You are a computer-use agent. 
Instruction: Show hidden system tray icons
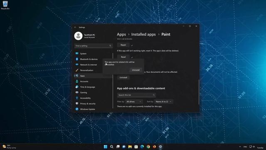pos(240,147)
